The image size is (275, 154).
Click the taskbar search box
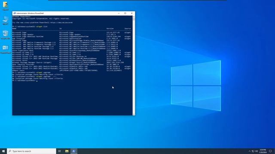point(31,151)
